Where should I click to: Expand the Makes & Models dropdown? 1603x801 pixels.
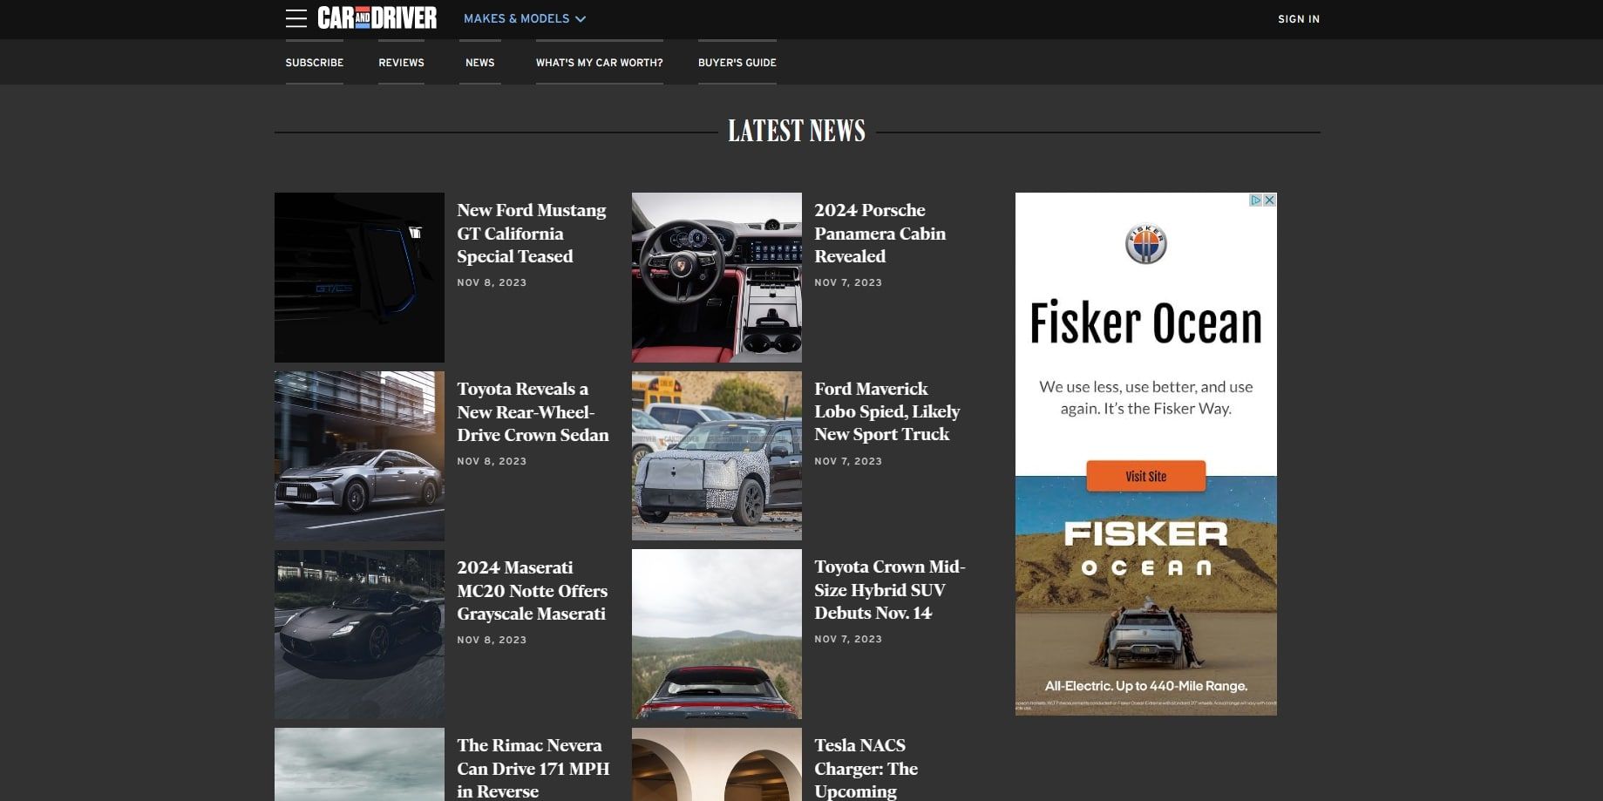click(x=524, y=18)
